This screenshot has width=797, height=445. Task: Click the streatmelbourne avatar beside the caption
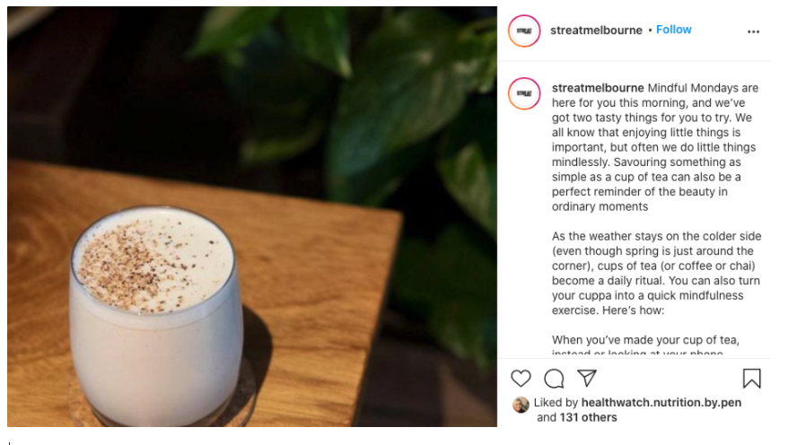[524, 93]
